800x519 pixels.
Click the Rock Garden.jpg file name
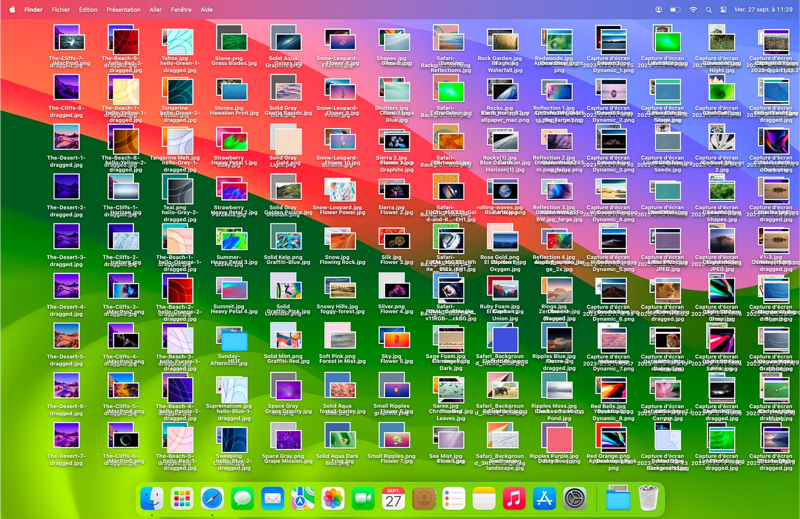(x=499, y=58)
